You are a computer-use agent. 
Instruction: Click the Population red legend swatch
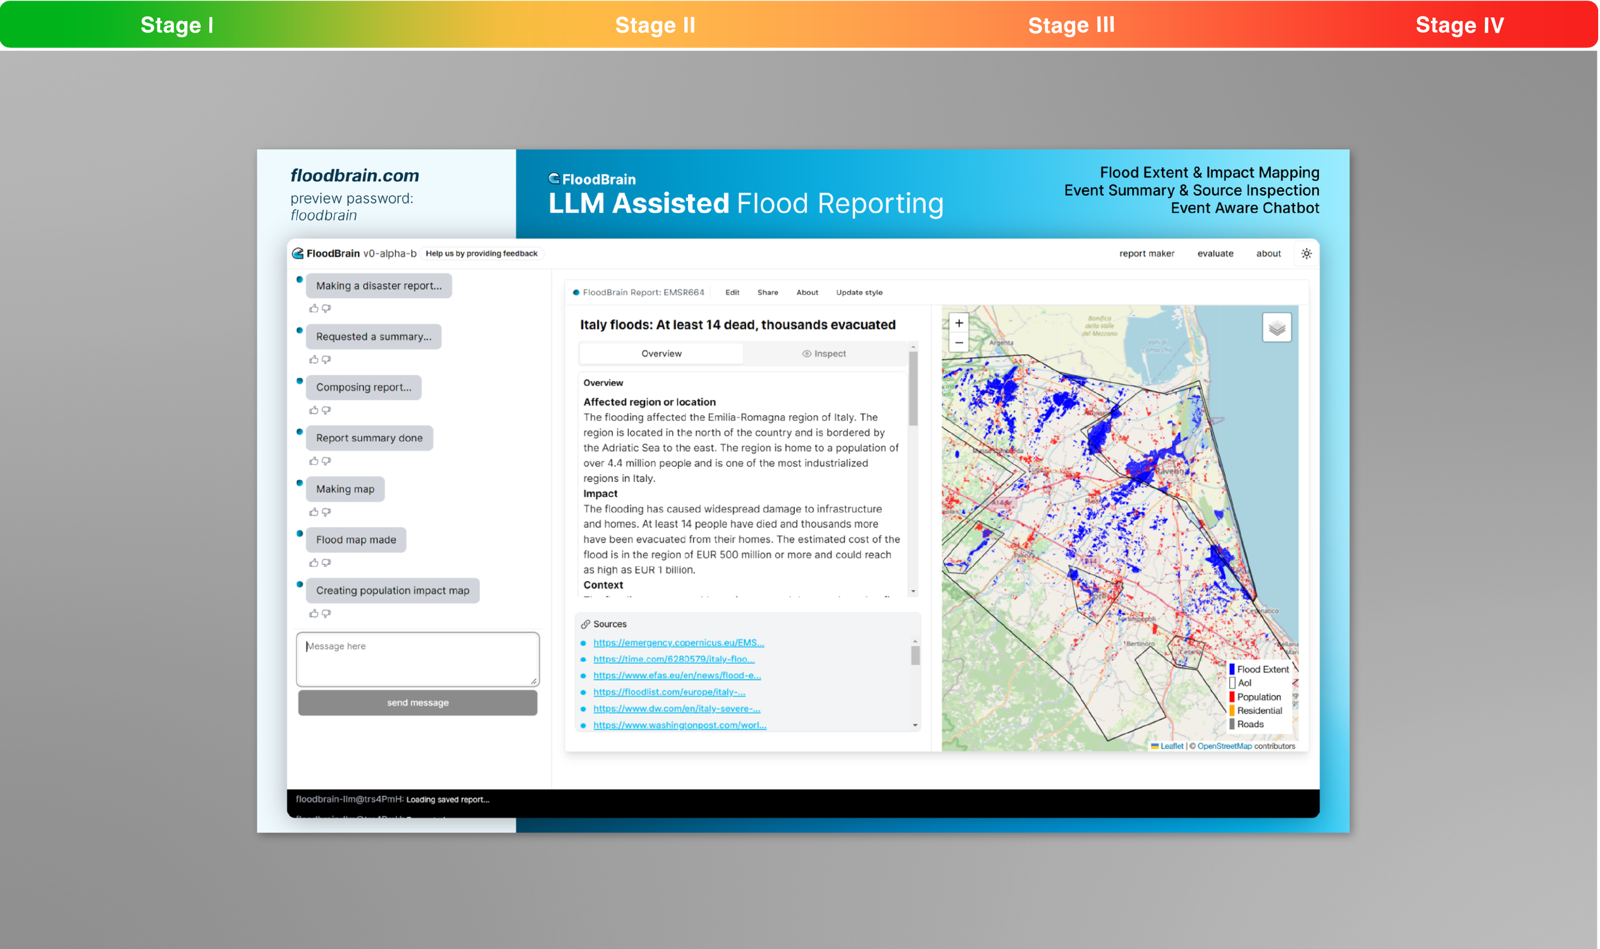click(1231, 697)
